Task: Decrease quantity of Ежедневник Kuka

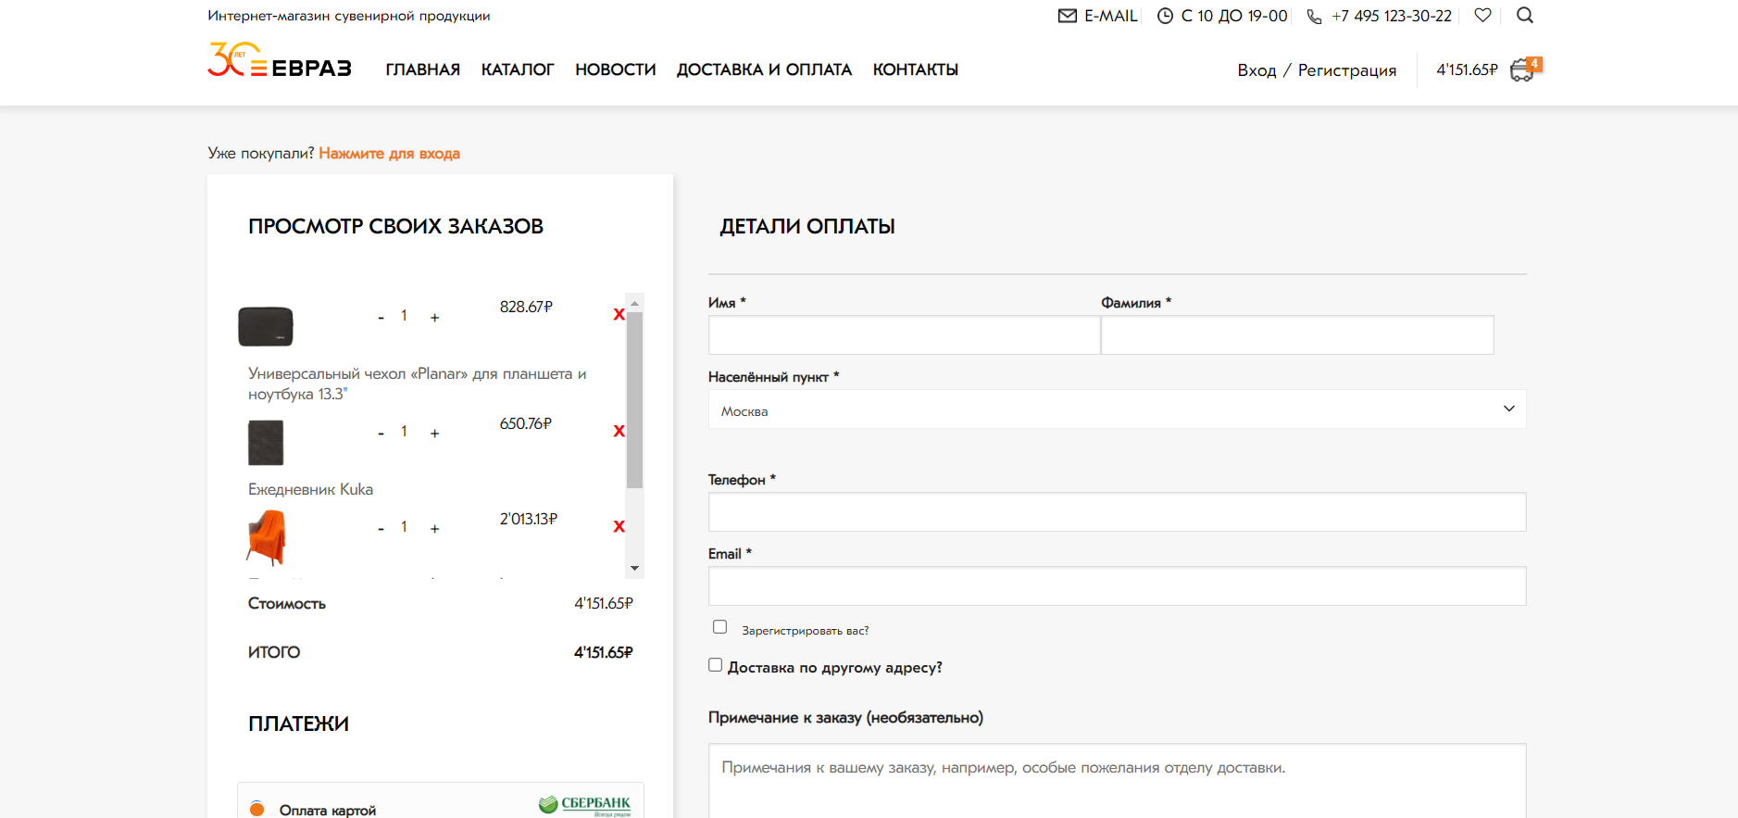Action: tap(381, 434)
